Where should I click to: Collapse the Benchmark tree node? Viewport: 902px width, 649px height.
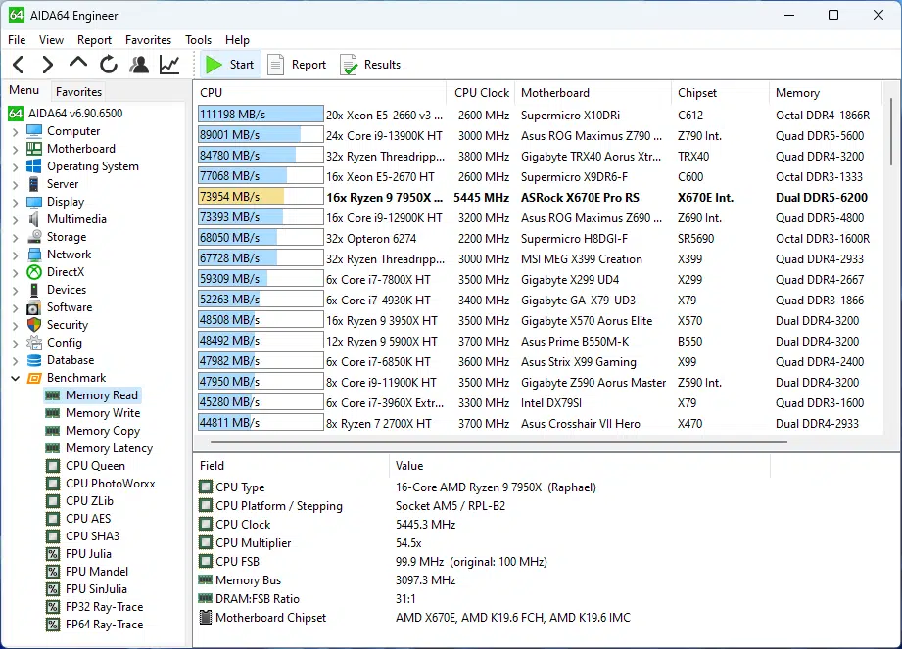(16, 378)
